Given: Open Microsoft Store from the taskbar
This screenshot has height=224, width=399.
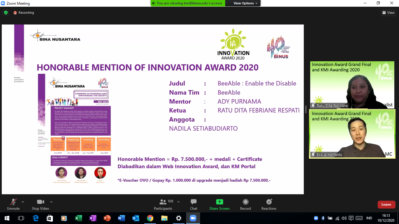Looking at the screenshot, I should click(x=50, y=218).
